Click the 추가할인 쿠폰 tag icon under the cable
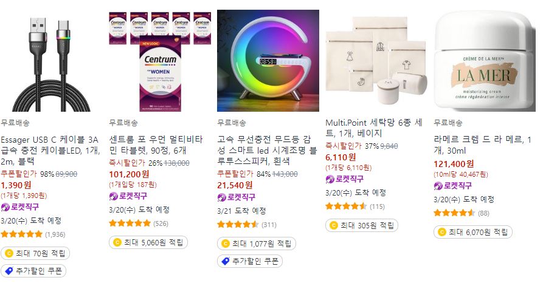 (9, 271)
